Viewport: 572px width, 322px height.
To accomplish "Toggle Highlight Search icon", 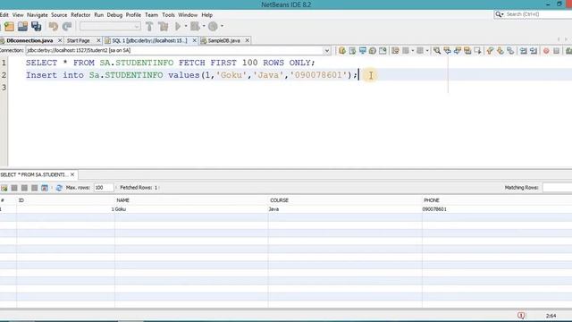I will pyautogui.click(x=467, y=51).
